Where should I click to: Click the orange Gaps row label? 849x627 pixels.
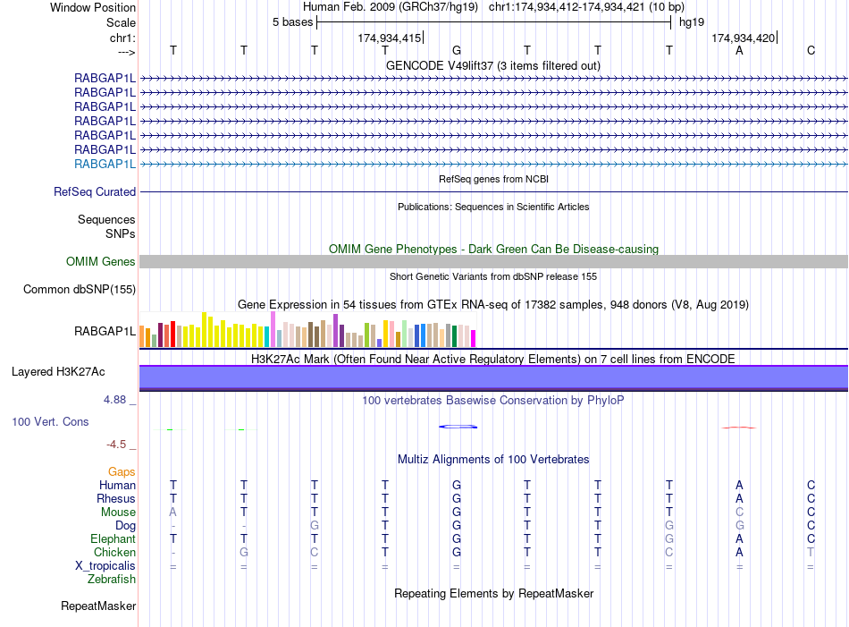pos(122,472)
